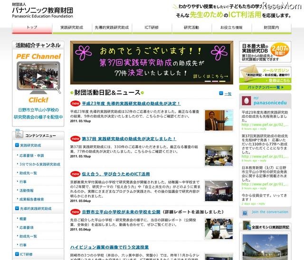This screenshot has width=304, height=260.
Task: Click the first tweet's pef.or.jp/02 link
Action: tap(265, 125)
